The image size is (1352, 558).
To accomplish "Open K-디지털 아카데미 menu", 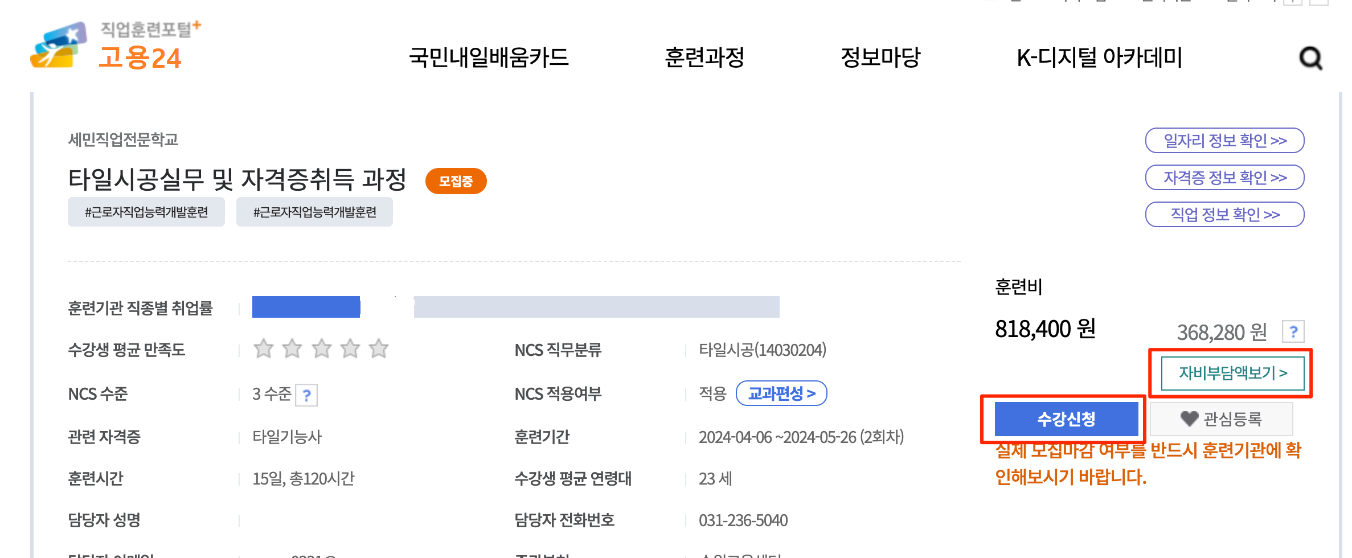I will click(x=1100, y=58).
